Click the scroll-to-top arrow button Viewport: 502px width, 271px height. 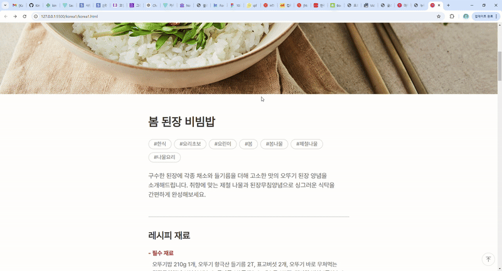click(488, 259)
